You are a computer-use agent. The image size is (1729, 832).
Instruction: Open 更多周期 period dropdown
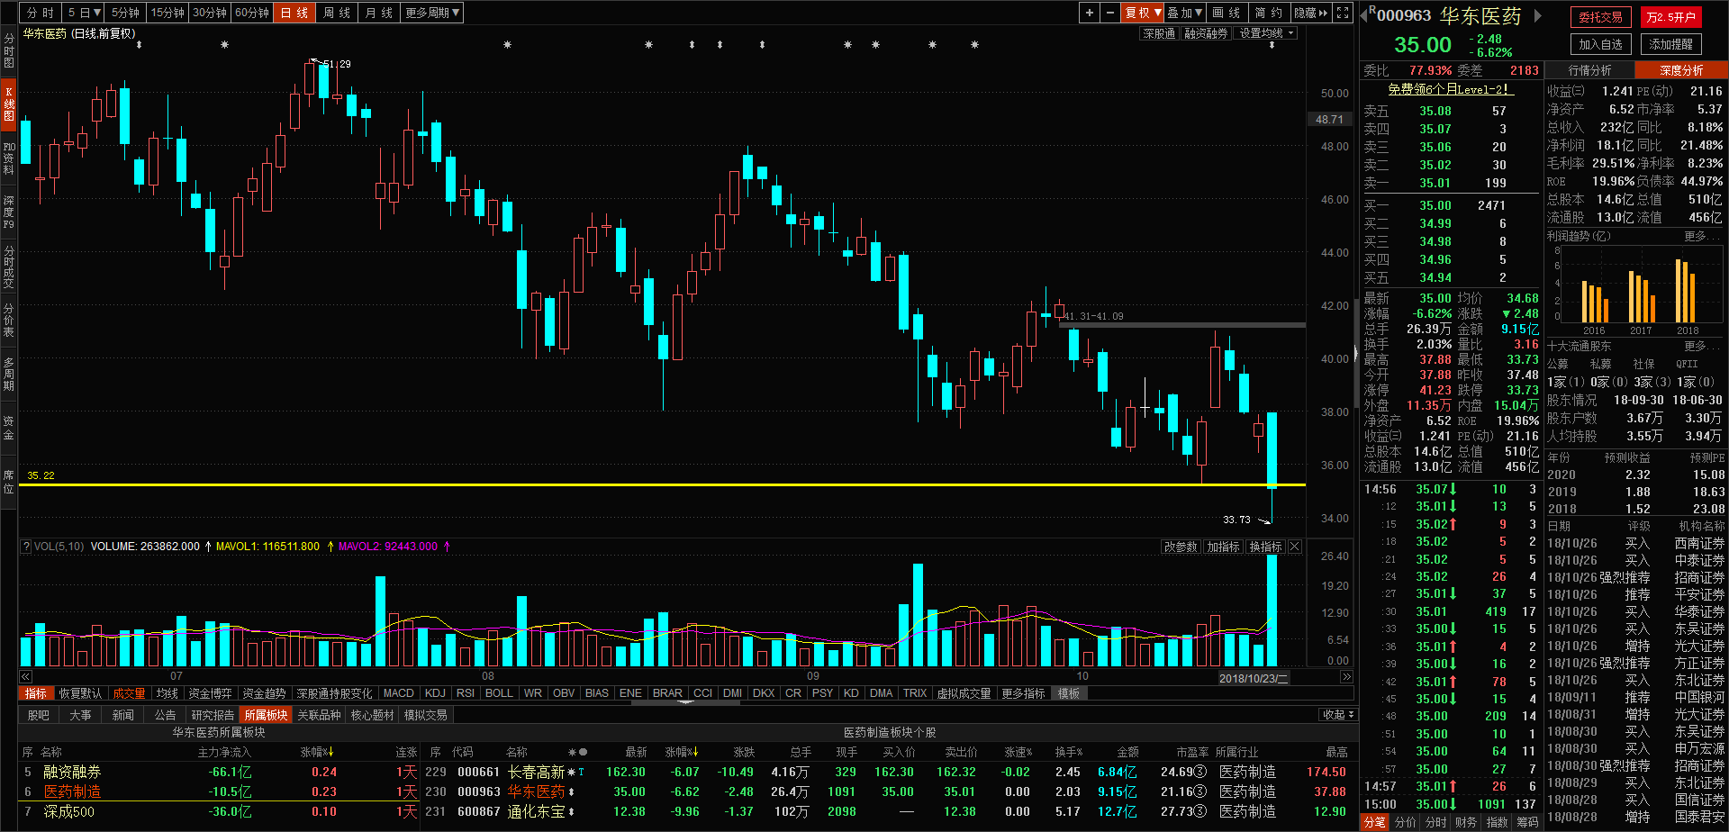point(432,13)
